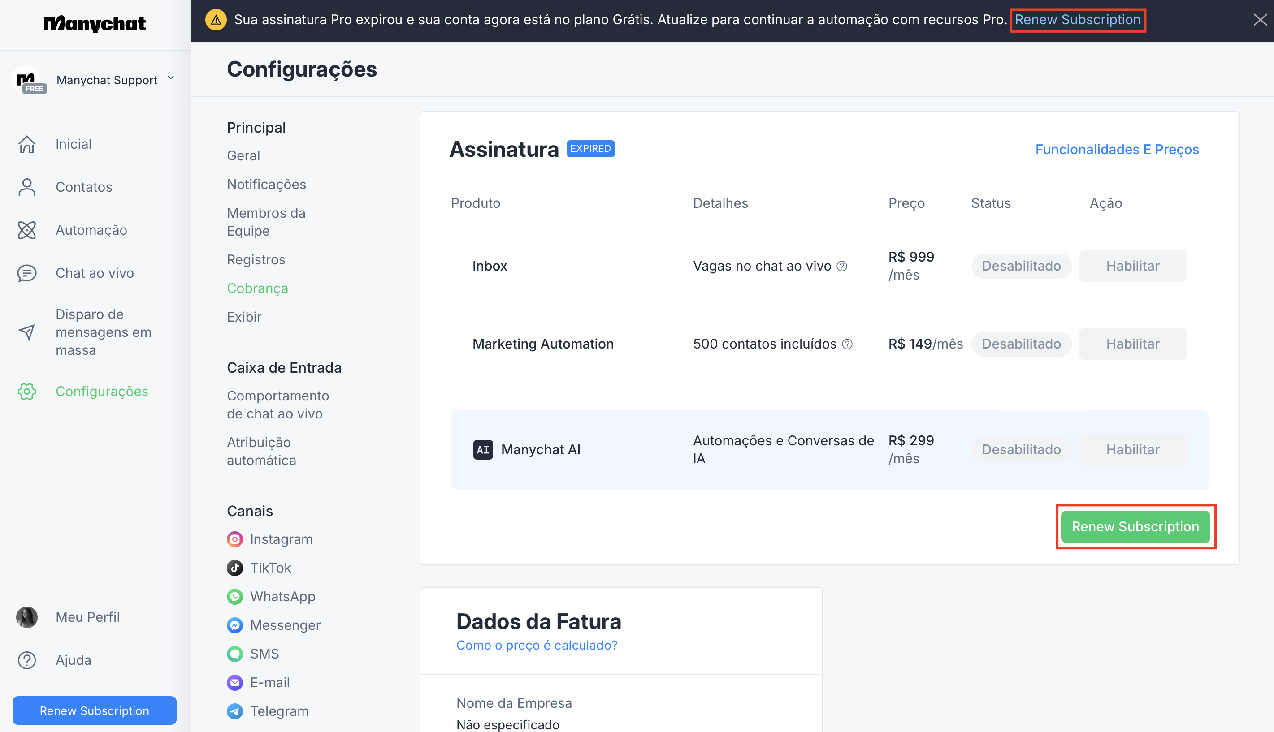This screenshot has width=1274, height=732.
Task: Click the Manychat logo
Action: click(x=95, y=24)
